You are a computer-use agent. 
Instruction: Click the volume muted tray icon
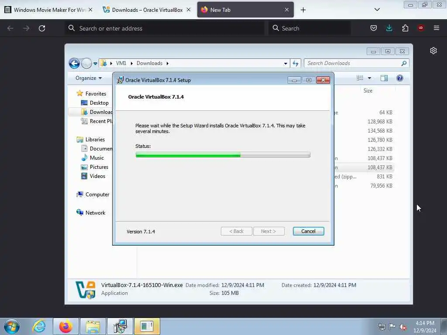403,327
